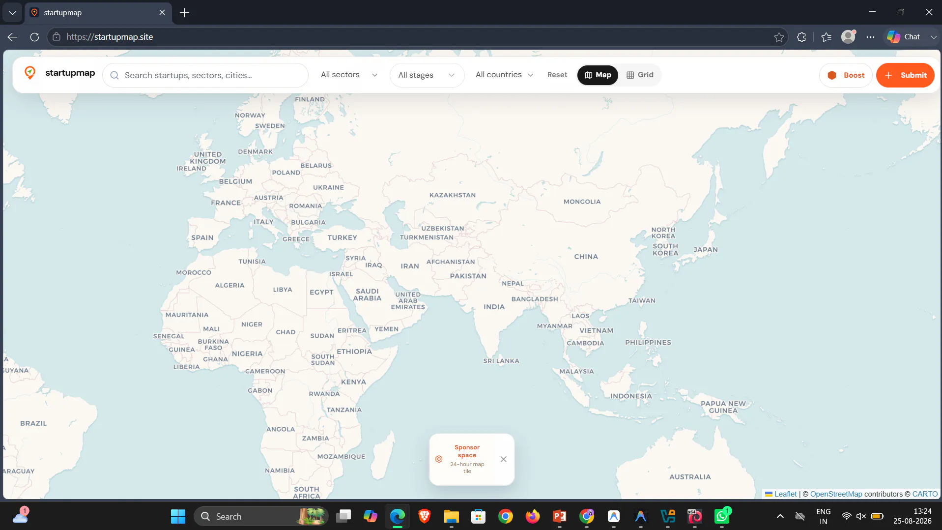Viewport: 942px width, 530px height.
Task: Launch Copilot from the taskbar
Action: click(x=371, y=516)
